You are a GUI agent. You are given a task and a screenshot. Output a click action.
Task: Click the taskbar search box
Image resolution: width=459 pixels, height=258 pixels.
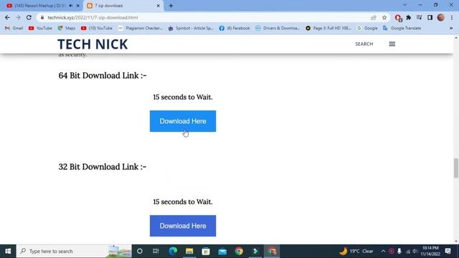pos(74,252)
